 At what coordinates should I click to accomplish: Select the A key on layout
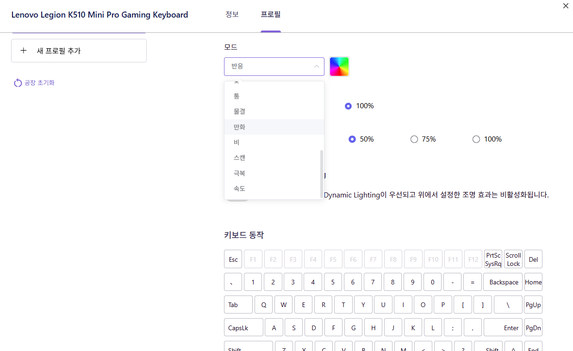(274, 327)
